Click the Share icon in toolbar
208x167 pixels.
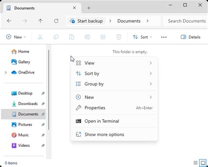click(103, 37)
